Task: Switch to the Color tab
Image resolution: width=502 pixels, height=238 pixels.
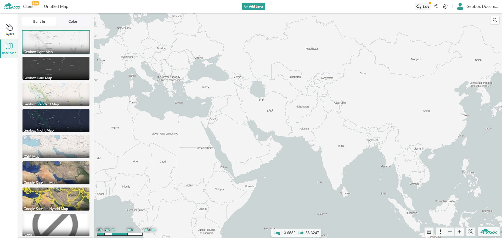Action: coord(73,21)
